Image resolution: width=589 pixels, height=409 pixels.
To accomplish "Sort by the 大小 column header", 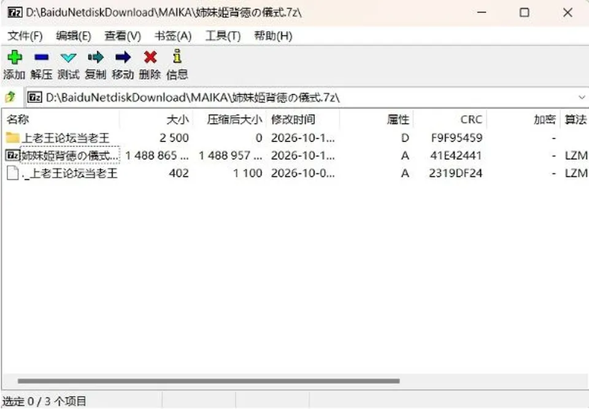I will coord(156,119).
